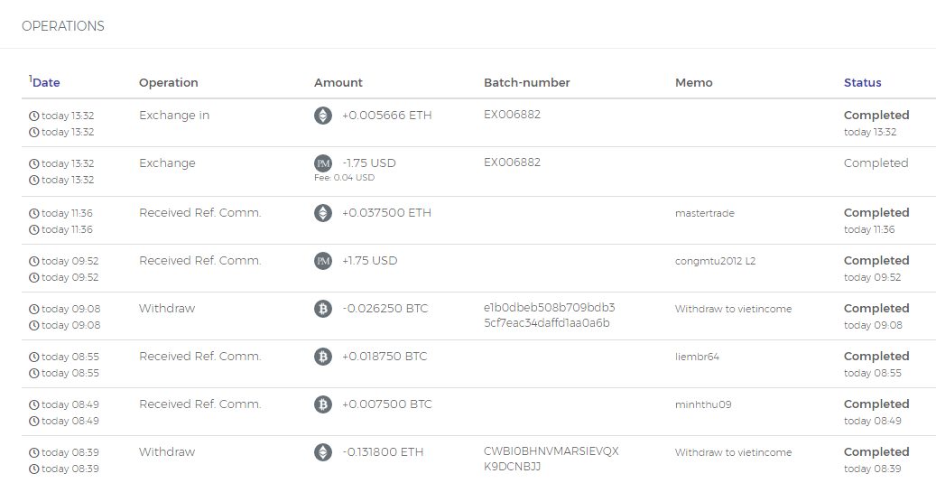Click the mastertrade memo text

point(704,213)
